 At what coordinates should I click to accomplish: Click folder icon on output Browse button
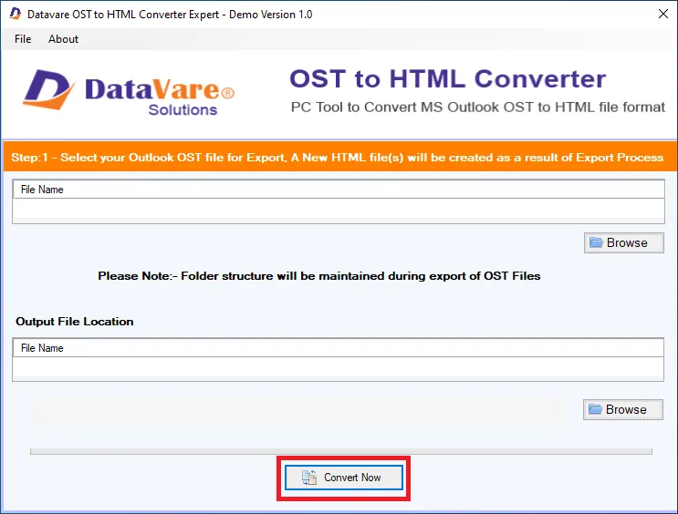[595, 409]
